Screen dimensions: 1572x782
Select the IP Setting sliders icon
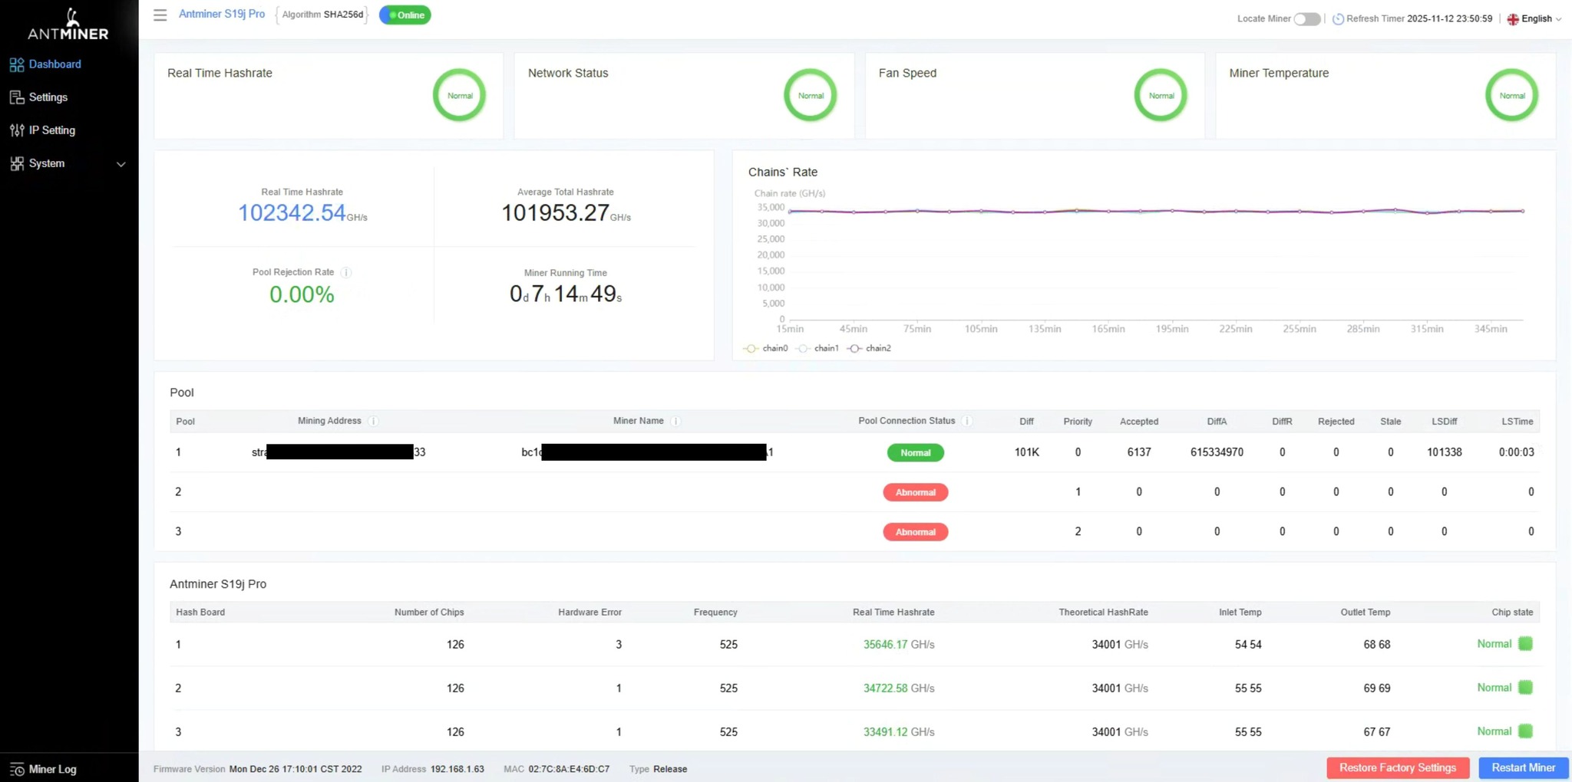point(17,130)
